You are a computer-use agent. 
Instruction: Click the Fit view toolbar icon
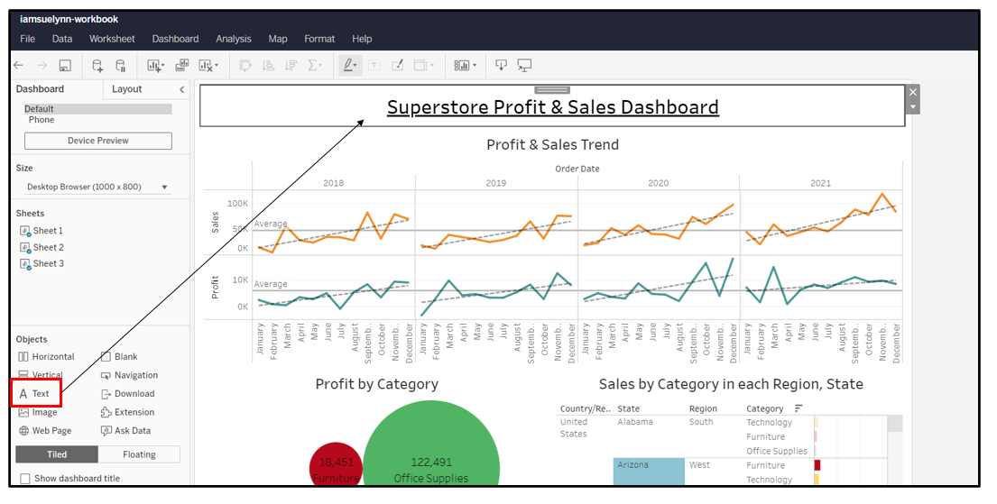pos(420,65)
